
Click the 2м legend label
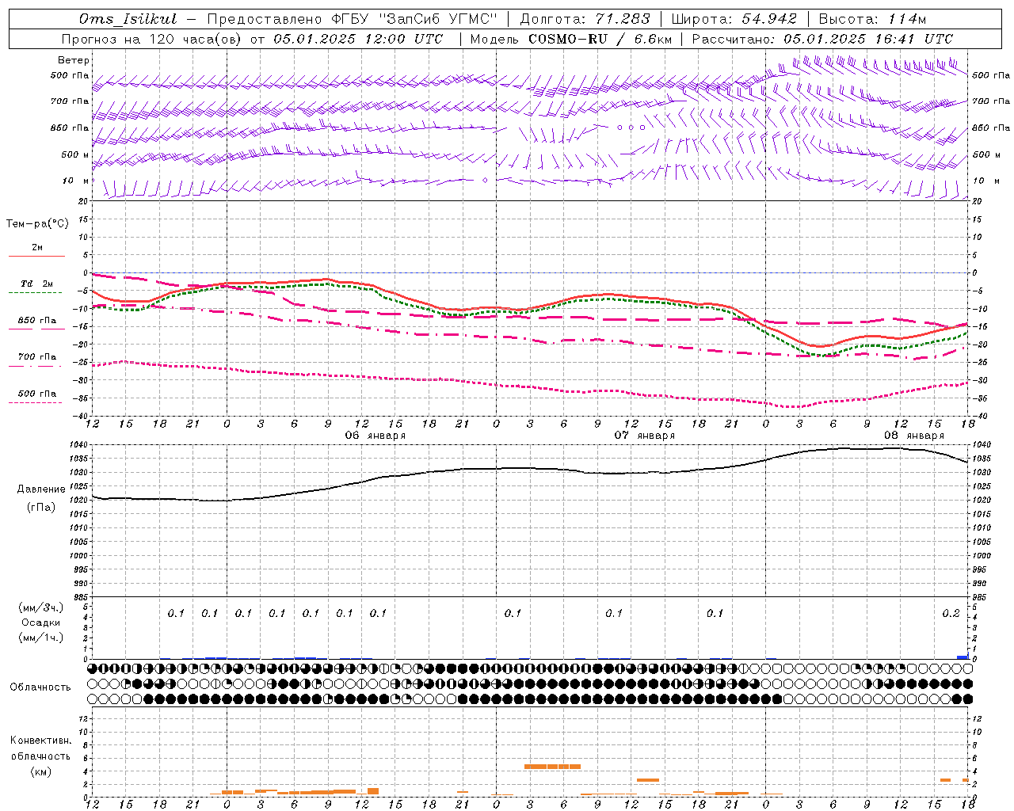(x=37, y=248)
